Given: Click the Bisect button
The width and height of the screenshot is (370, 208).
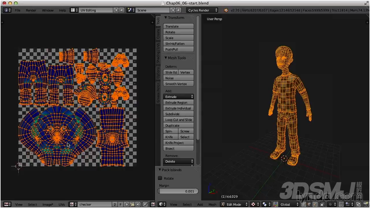Looking at the screenshot, I should [178, 149].
